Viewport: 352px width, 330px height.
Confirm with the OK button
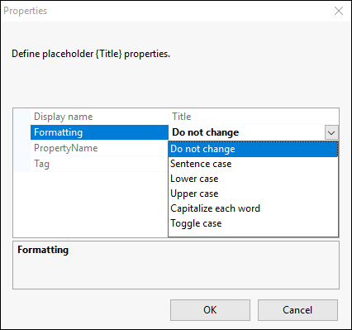pyautogui.click(x=210, y=310)
